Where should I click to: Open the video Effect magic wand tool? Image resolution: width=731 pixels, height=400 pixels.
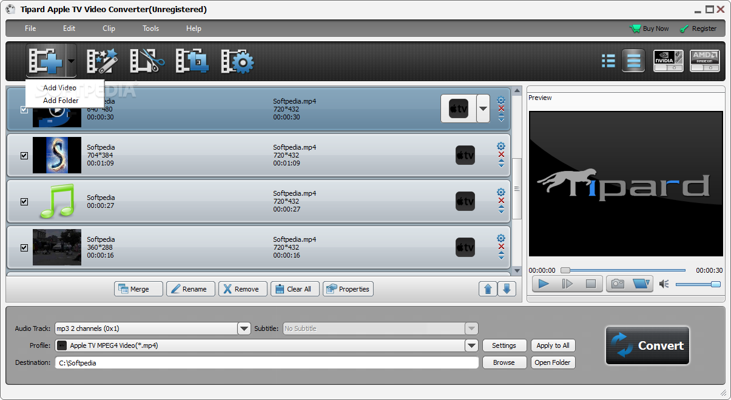tap(102, 61)
